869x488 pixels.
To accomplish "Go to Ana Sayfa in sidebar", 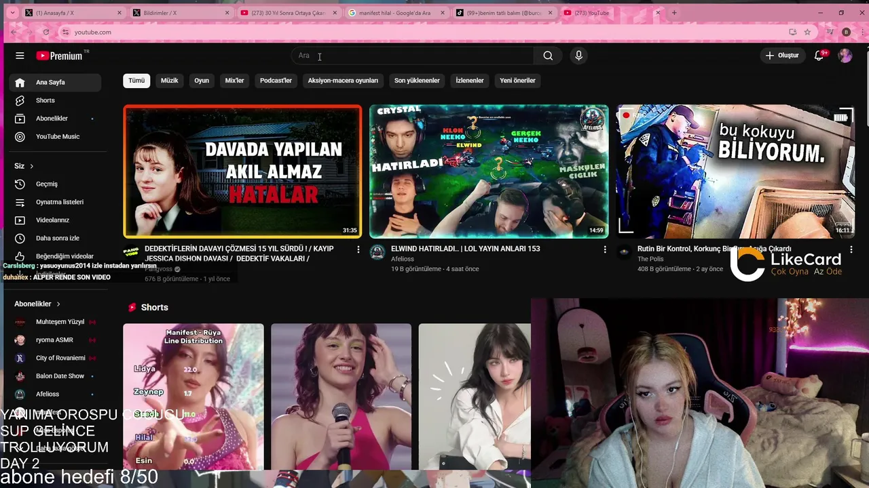I will (55, 82).
